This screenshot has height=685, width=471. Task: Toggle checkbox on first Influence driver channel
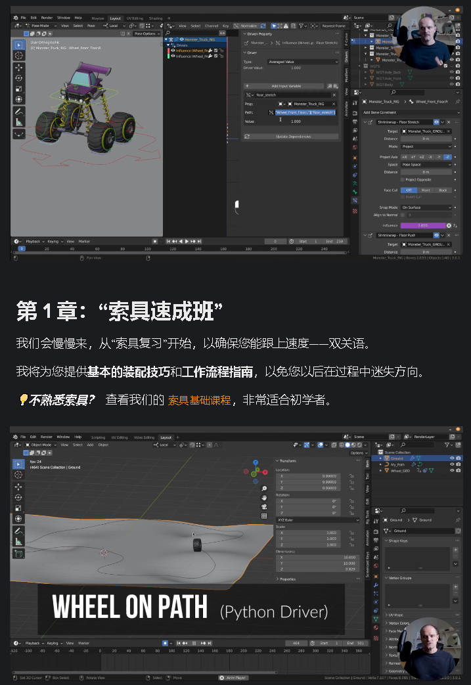click(x=215, y=51)
